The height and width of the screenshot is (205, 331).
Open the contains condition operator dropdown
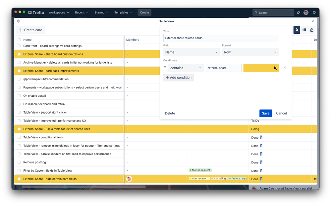(x=186, y=68)
